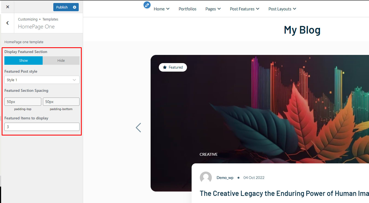This screenshot has height=203, width=369.
Task: Open the Featured Post style dropdown
Action: pyautogui.click(x=42, y=80)
